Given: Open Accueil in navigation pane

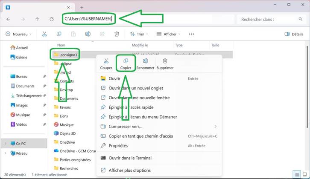Looking at the screenshot, I should (x=19, y=48).
